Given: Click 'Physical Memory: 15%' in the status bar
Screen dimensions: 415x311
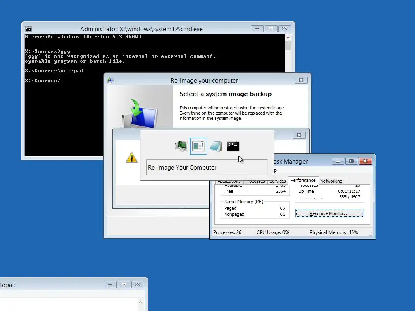Looking at the screenshot, I should point(334,232).
